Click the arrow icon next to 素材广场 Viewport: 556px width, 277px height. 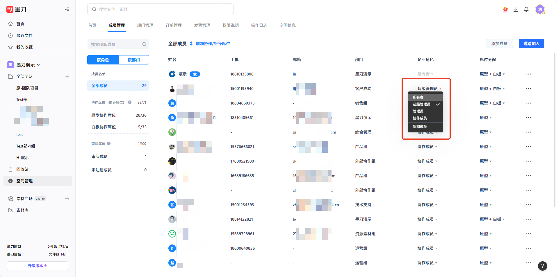(x=67, y=199)
